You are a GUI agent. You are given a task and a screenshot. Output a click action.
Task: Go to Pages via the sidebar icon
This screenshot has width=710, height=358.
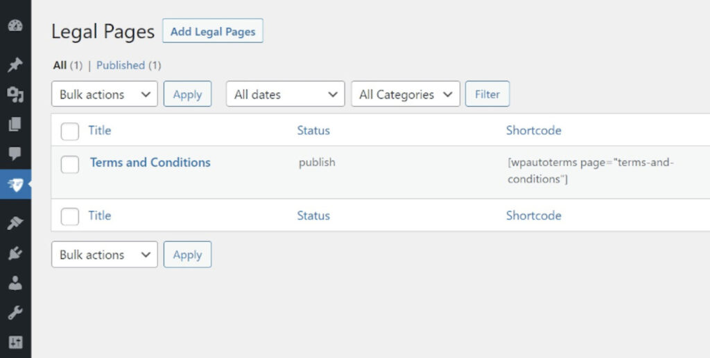[x=15, y=125]
